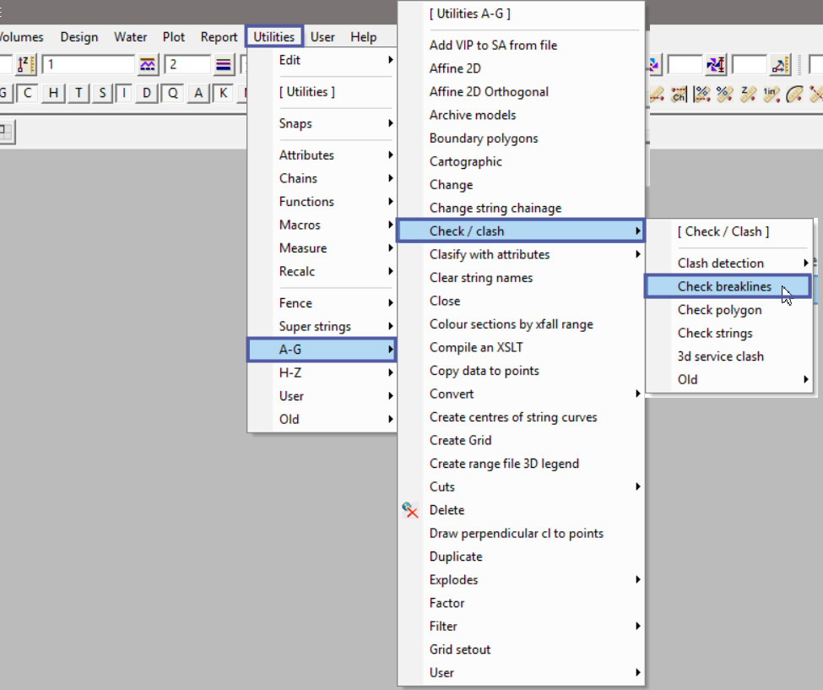Select Create range file 3D legend
Screen dimensions: 823x690
pyautogui.click(x=521, y=464)
